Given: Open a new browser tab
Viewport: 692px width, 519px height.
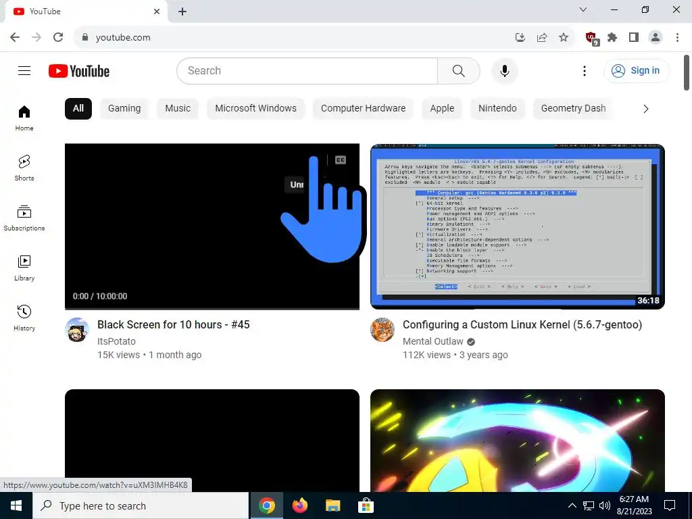Looking at the screenshot, I should pyautogui.click(x=182, y=11).
